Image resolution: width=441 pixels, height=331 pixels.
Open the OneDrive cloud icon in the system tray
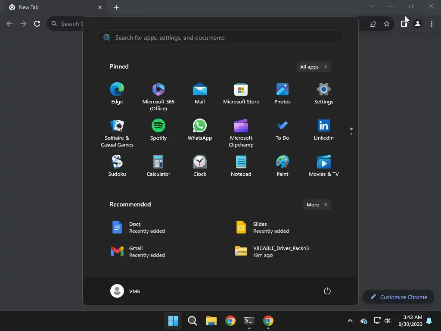(x=363, y=321)
